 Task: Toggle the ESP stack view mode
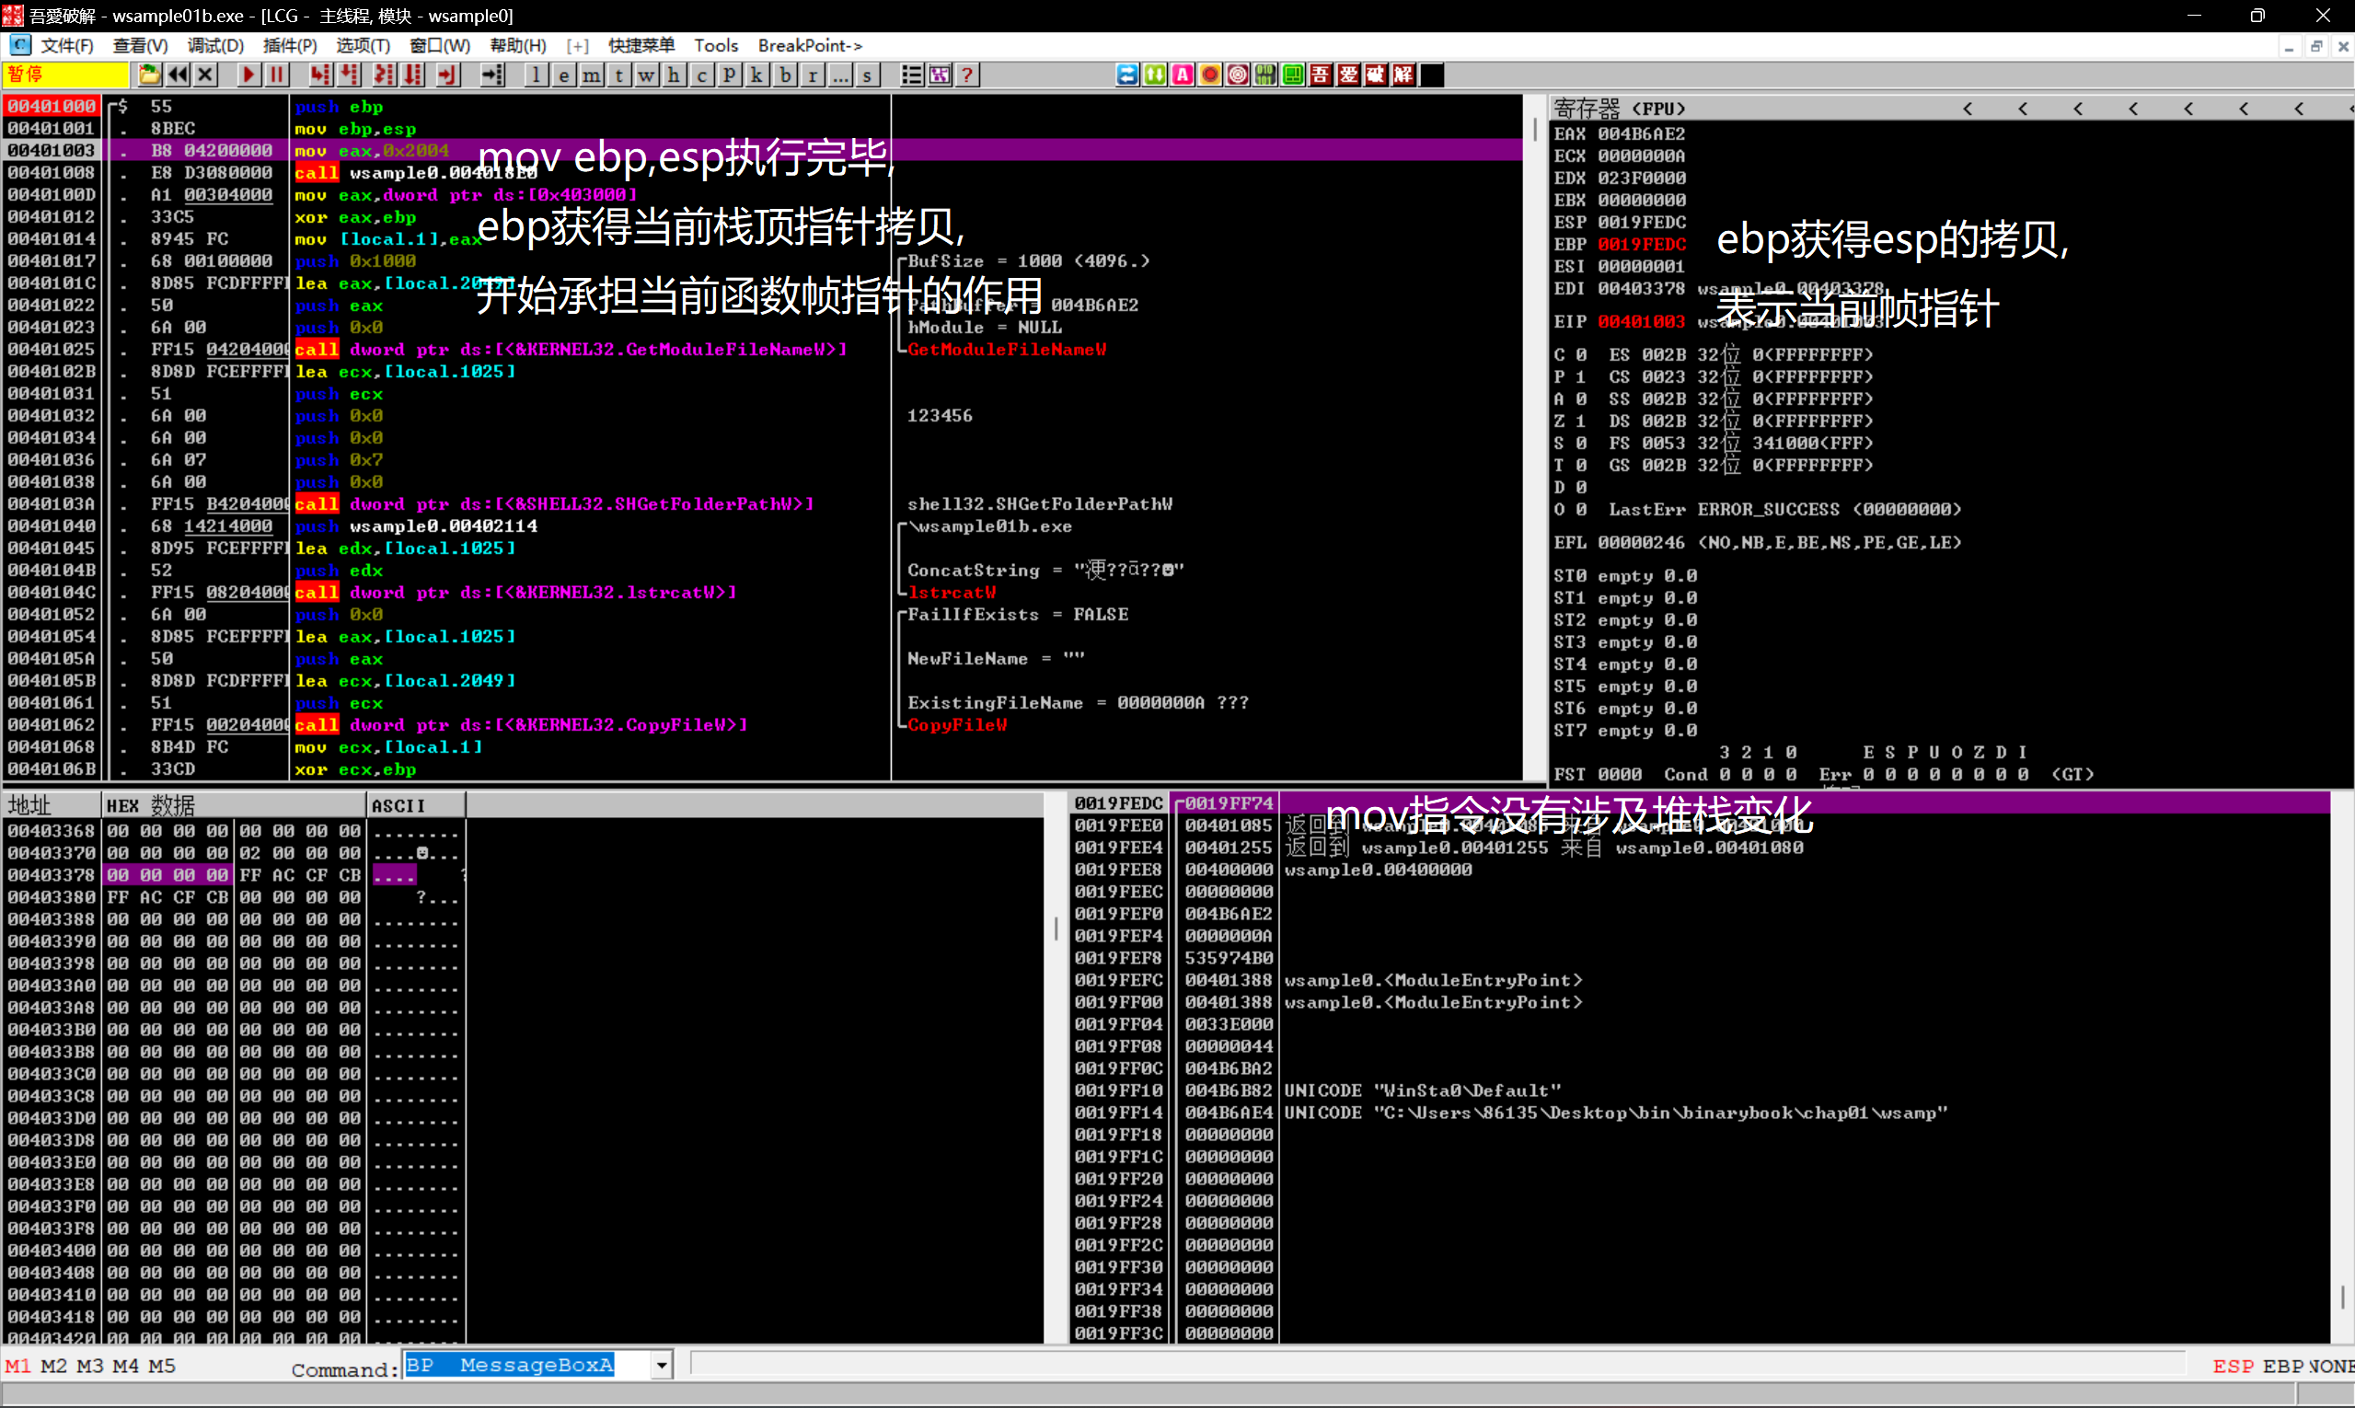click(x=2233, y=1367)
